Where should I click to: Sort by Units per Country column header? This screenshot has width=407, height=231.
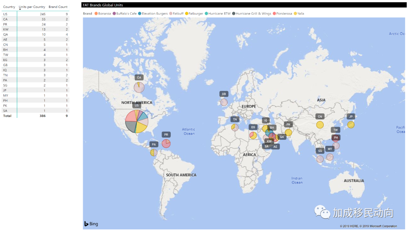pyautogui.click(x=32, y=7)
